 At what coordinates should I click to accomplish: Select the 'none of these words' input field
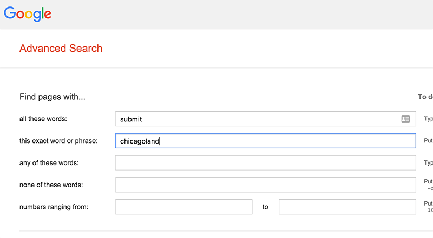click(x=265, y=185)
